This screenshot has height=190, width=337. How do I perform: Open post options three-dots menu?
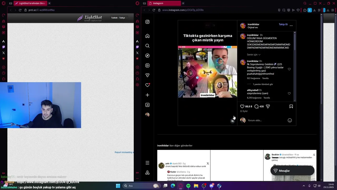pos(291,26)
